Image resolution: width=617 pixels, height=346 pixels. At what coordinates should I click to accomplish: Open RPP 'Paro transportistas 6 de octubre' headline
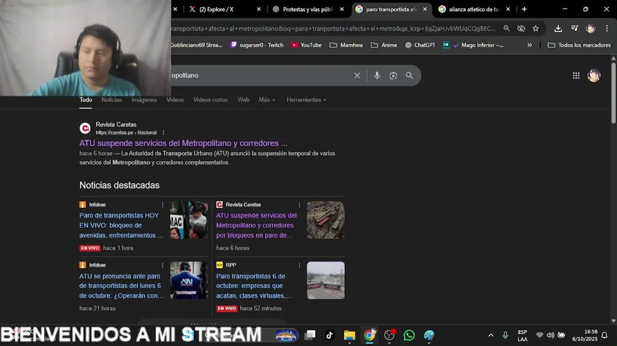[x=254, y=286]
